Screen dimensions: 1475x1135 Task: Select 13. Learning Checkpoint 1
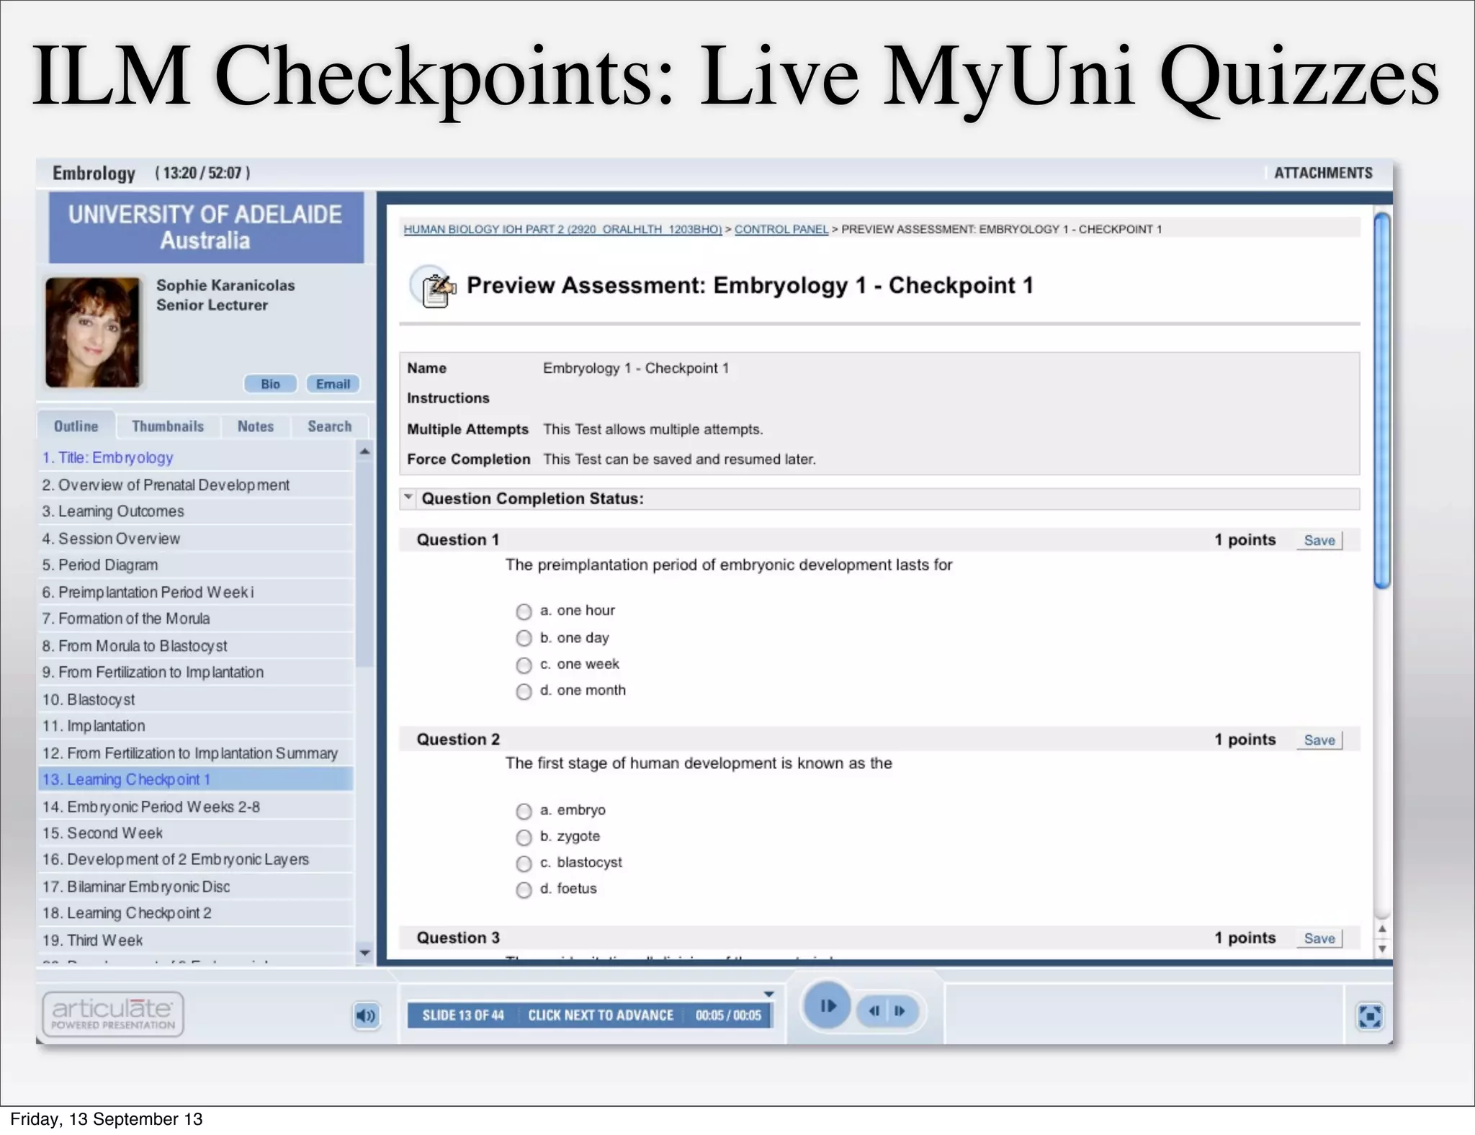point(196,779)
